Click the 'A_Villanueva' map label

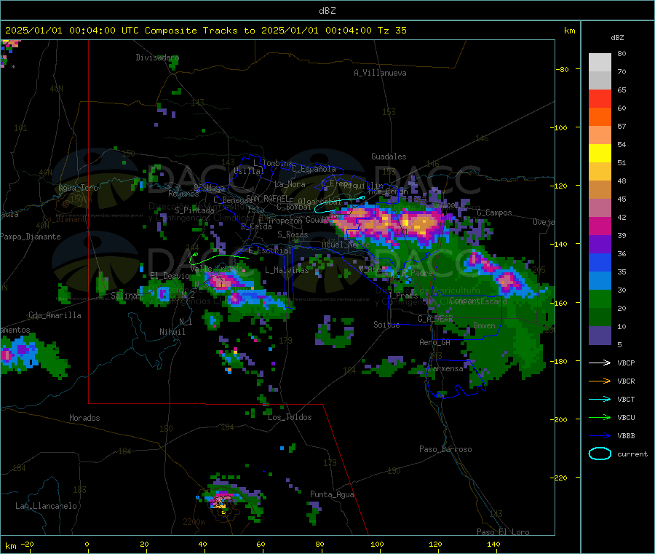(380, 73)
